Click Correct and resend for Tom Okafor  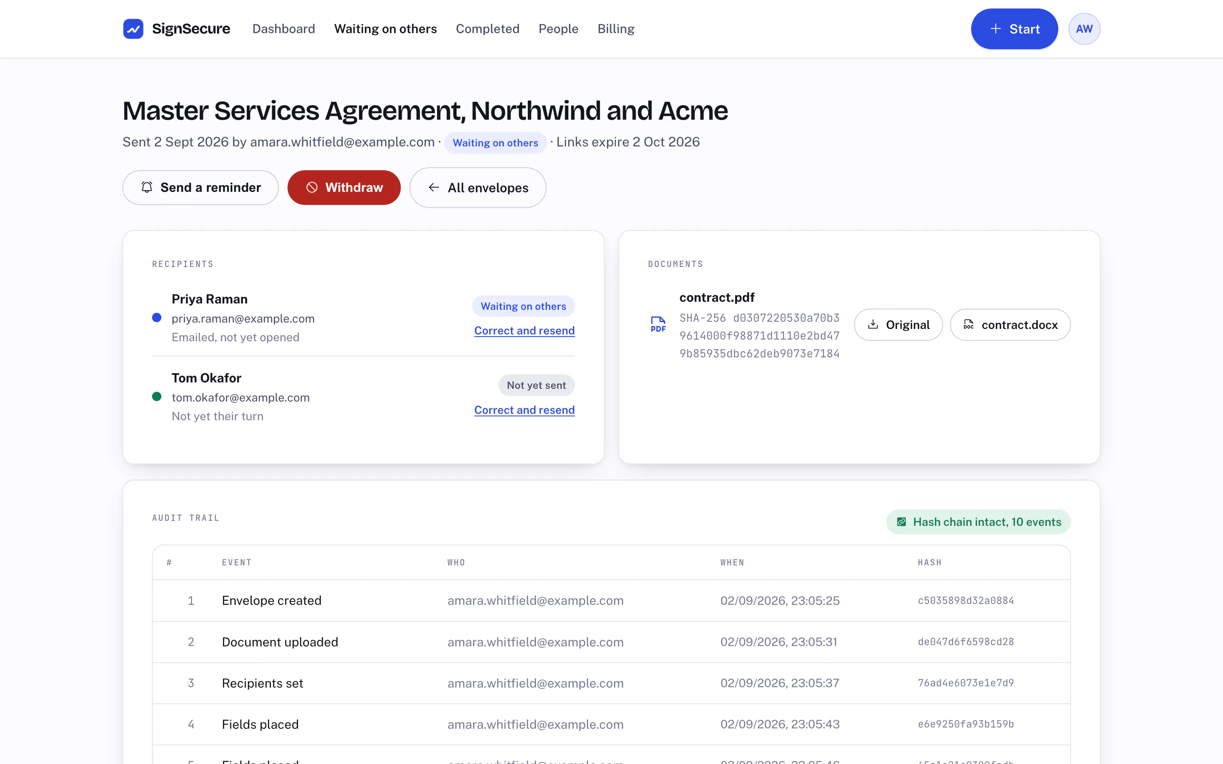(524, 410)
